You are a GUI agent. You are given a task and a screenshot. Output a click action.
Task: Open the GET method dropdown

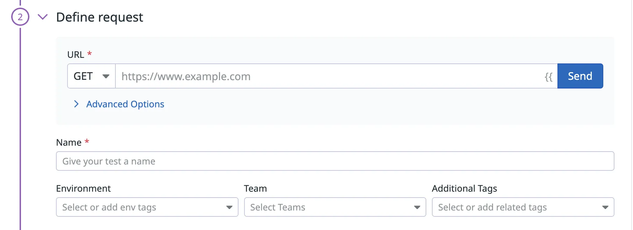pyautogui.click(x=91, y=76)
